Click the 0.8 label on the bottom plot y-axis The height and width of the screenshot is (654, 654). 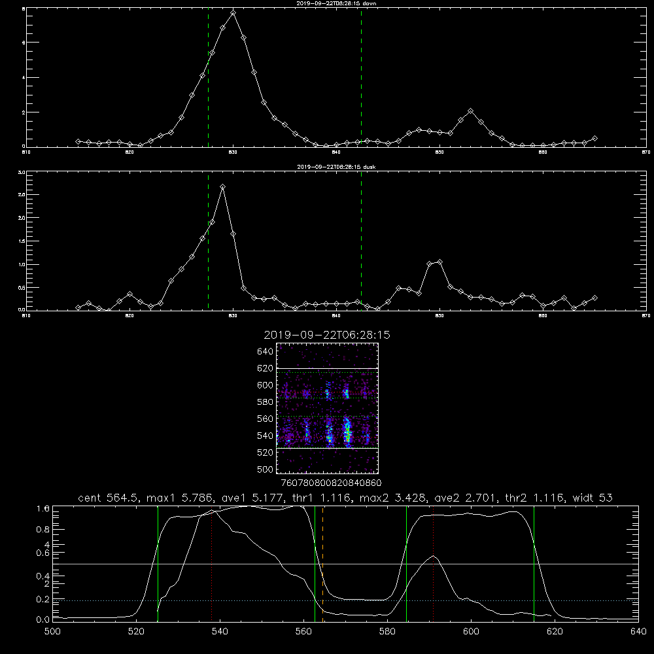(43, 530)
